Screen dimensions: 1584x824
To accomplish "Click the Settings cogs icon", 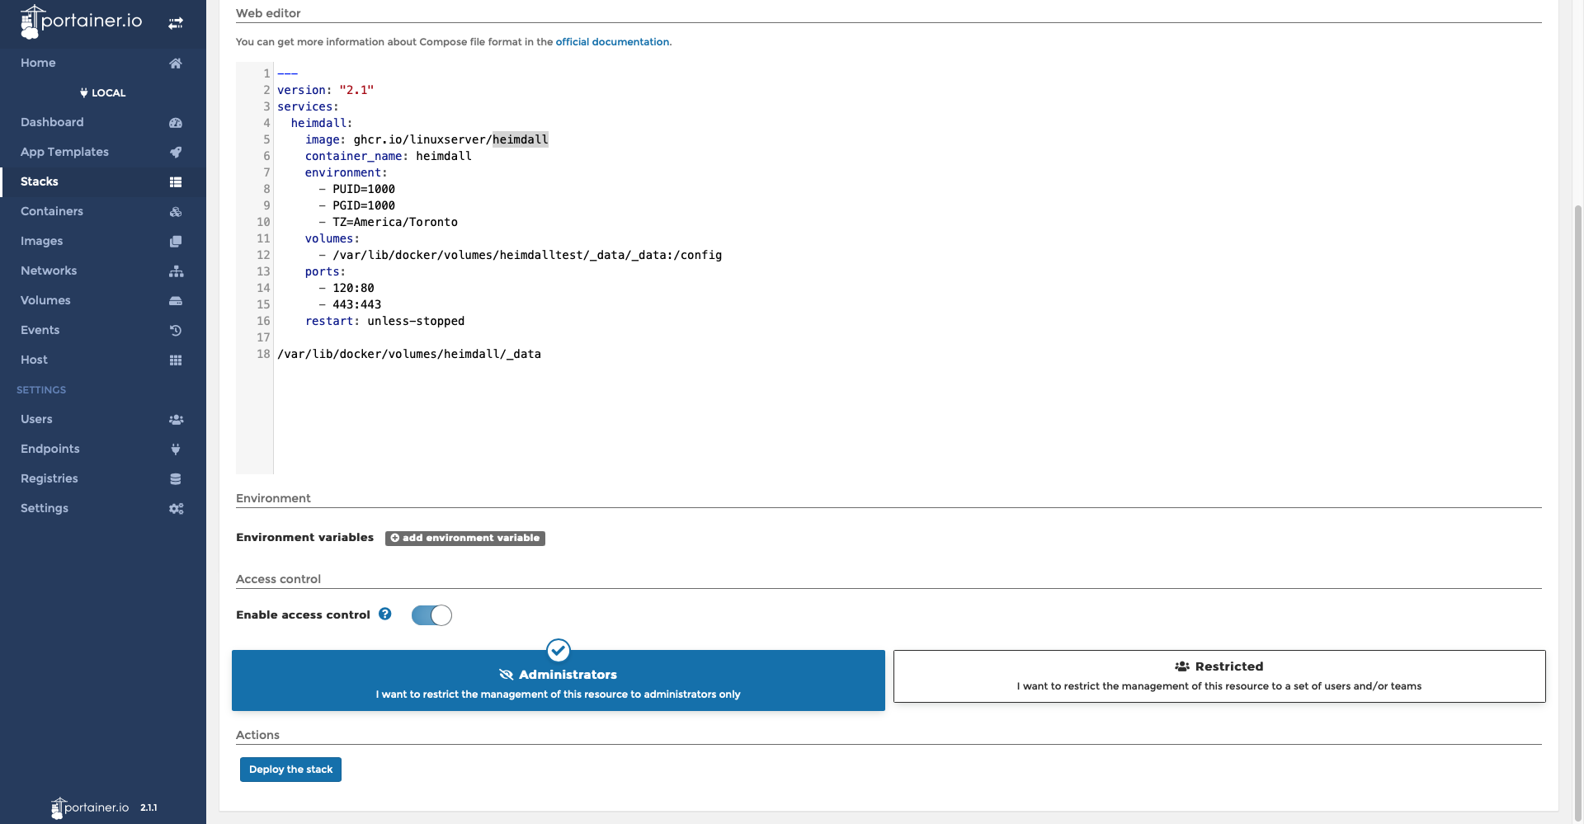I will [x=176, y=509].
